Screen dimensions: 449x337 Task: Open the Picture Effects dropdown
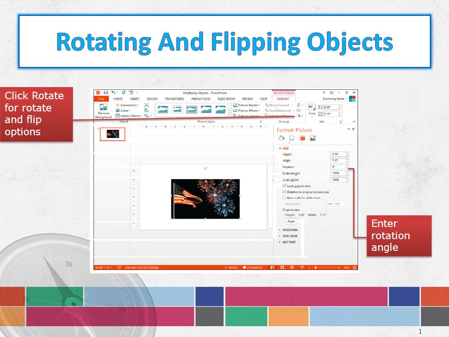(246, 110)
